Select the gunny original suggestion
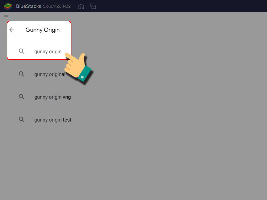This screenshot has width=267, height=200. (49, 74)
